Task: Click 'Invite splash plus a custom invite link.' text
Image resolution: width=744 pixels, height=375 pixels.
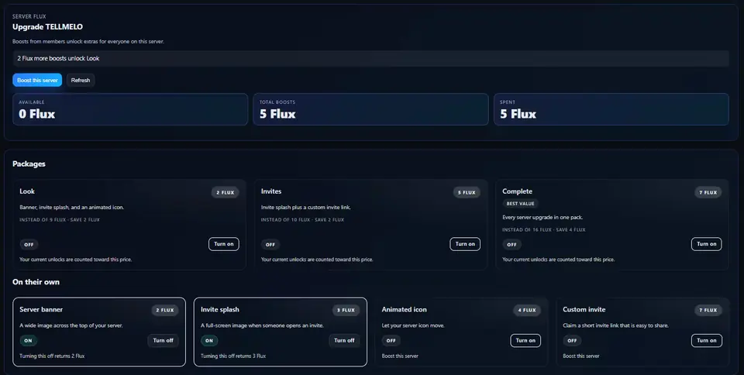Action: tap(306, 207)
